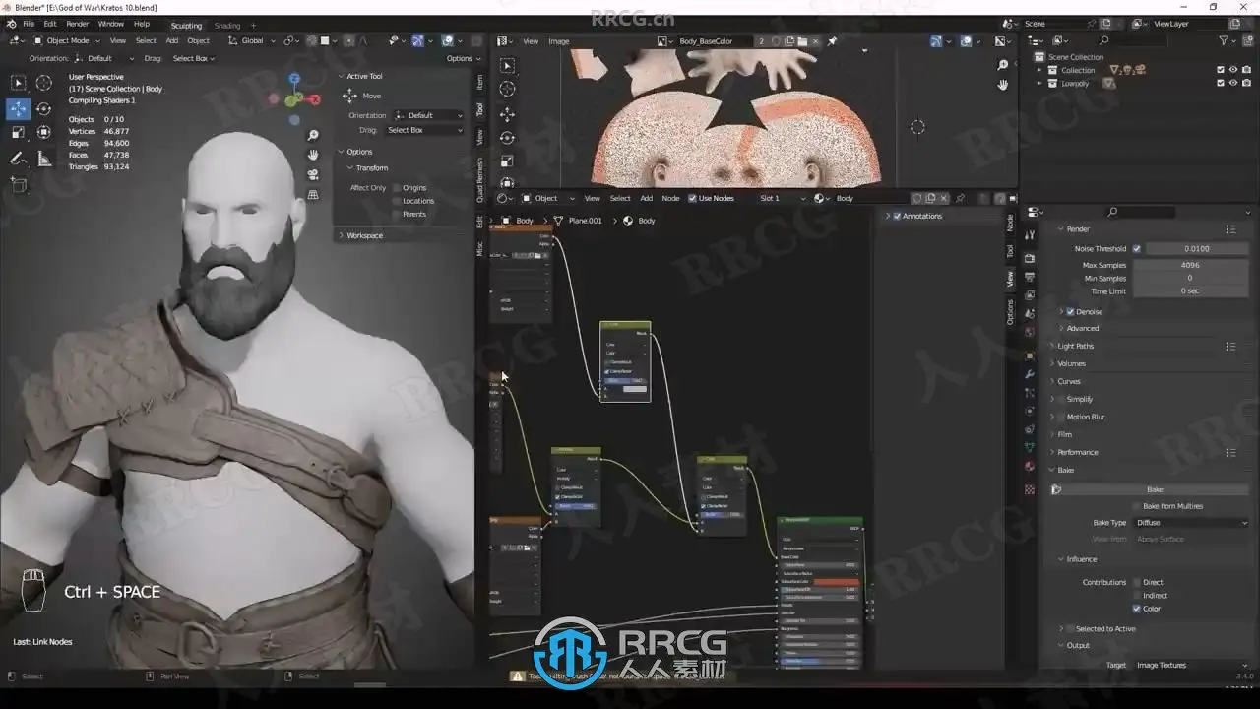Switch to the Shading workspace tab
The height and width of the screenshot is (709, 1260).
pos(227,25)
